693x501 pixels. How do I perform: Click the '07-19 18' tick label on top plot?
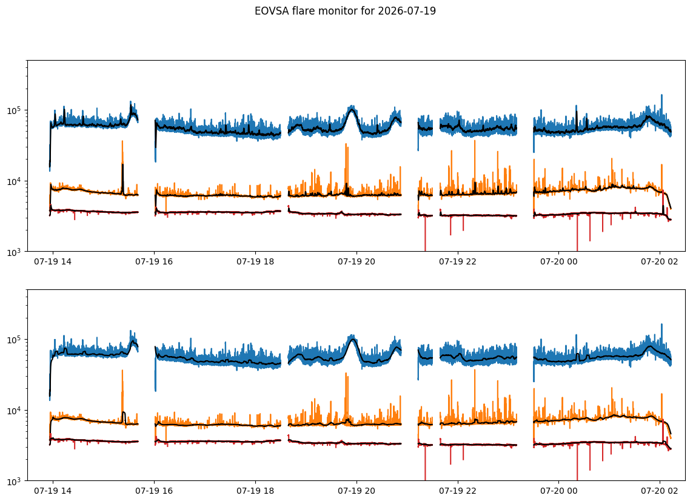pos(255,261)
